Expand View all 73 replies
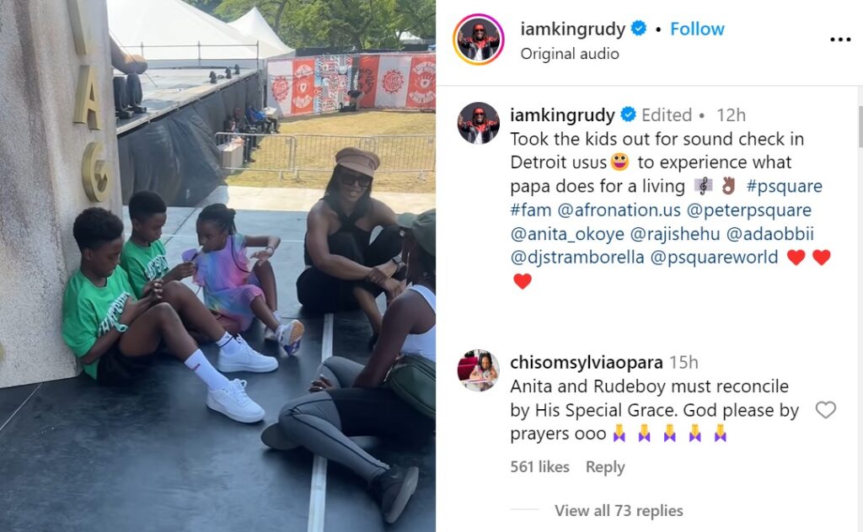The width and height of the screenshot is (863, 532). click(x=619, y=511)
